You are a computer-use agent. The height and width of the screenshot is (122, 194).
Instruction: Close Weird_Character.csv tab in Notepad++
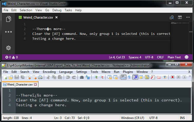[35, 84]
